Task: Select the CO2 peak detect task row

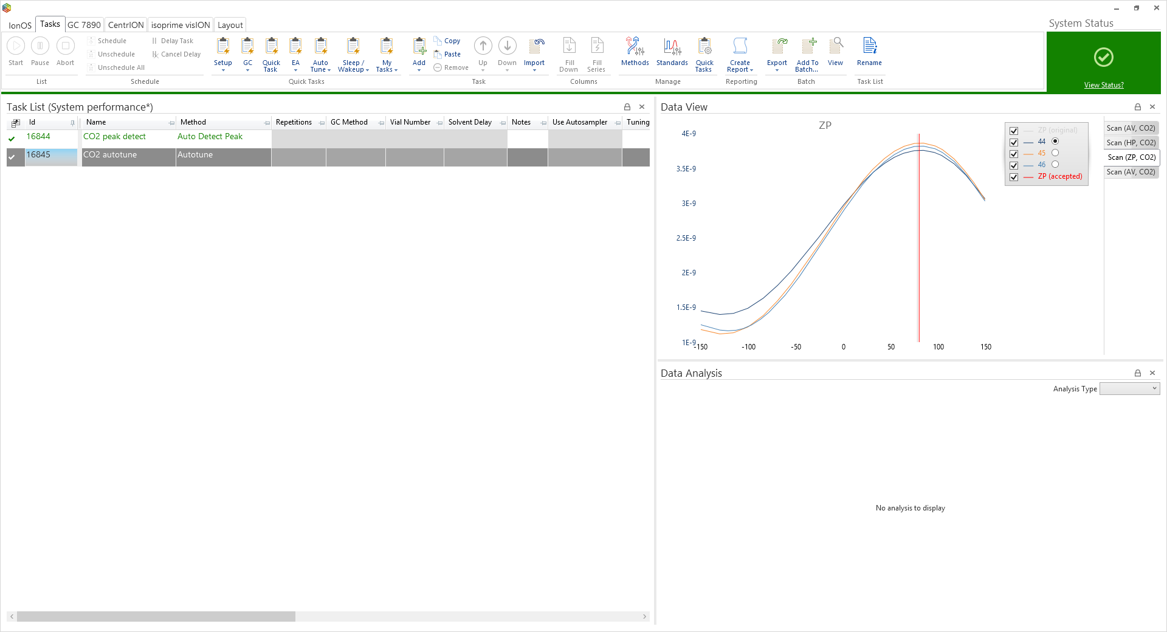Action: click(x=114, y=137)
